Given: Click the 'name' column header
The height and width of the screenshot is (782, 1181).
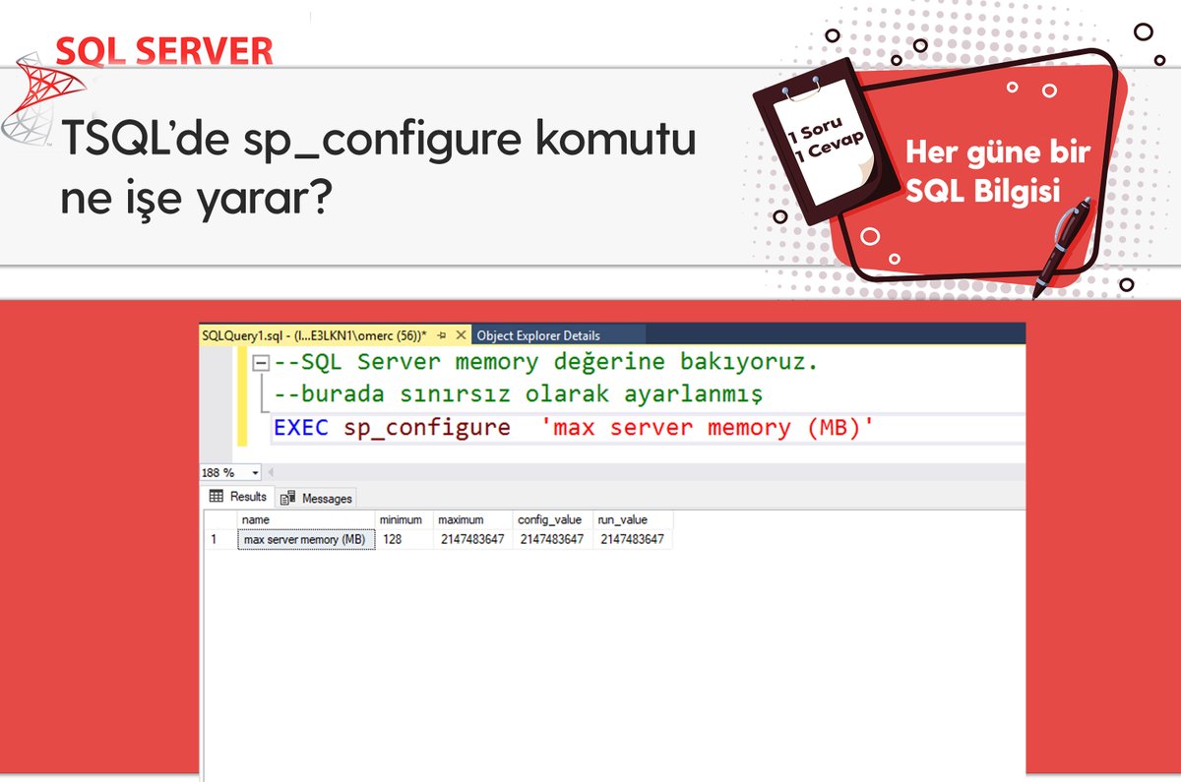Looking at the screenshot, I should point(306,519).
